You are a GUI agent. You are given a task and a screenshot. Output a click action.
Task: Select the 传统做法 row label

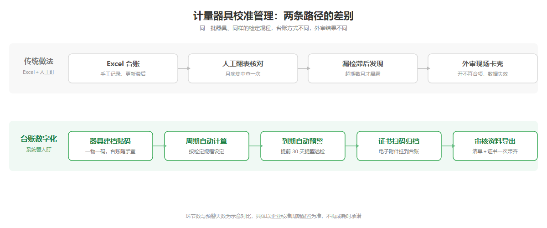(x=39, y=62)
